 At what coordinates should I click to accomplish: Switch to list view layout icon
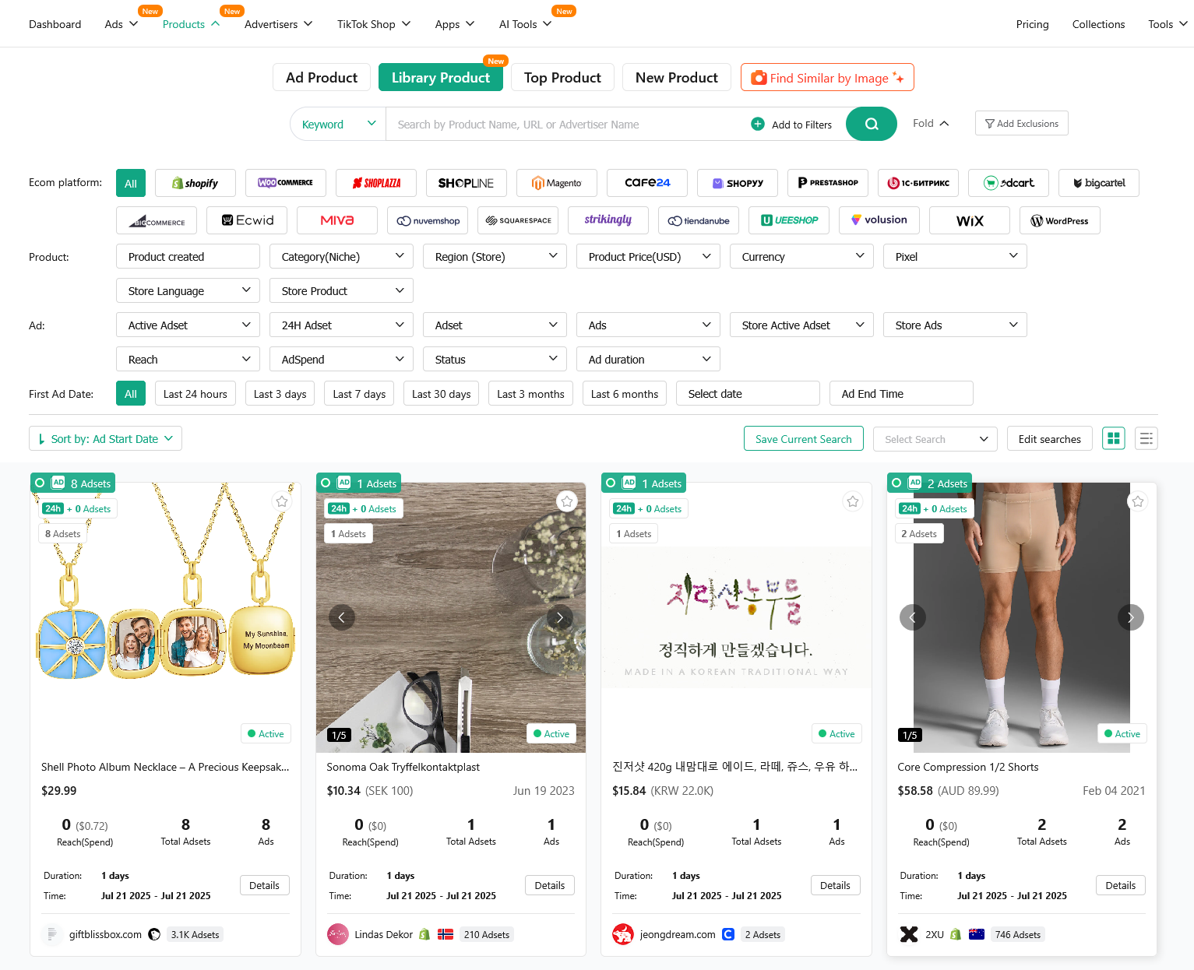pyautogui.click(x=1146, y=438)
